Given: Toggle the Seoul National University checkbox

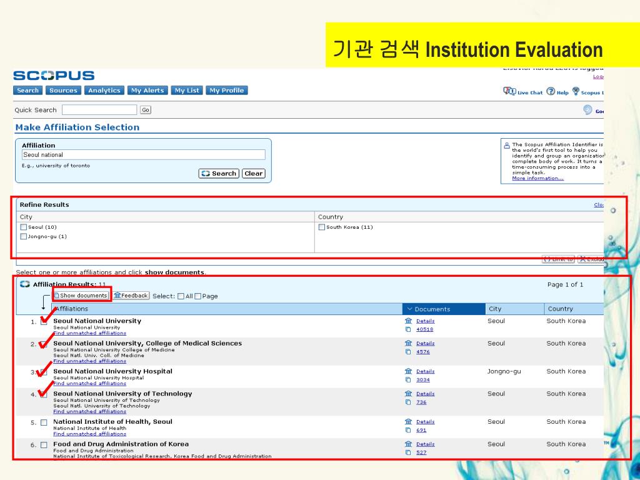Looking at the screenshot, I should 44,322.
